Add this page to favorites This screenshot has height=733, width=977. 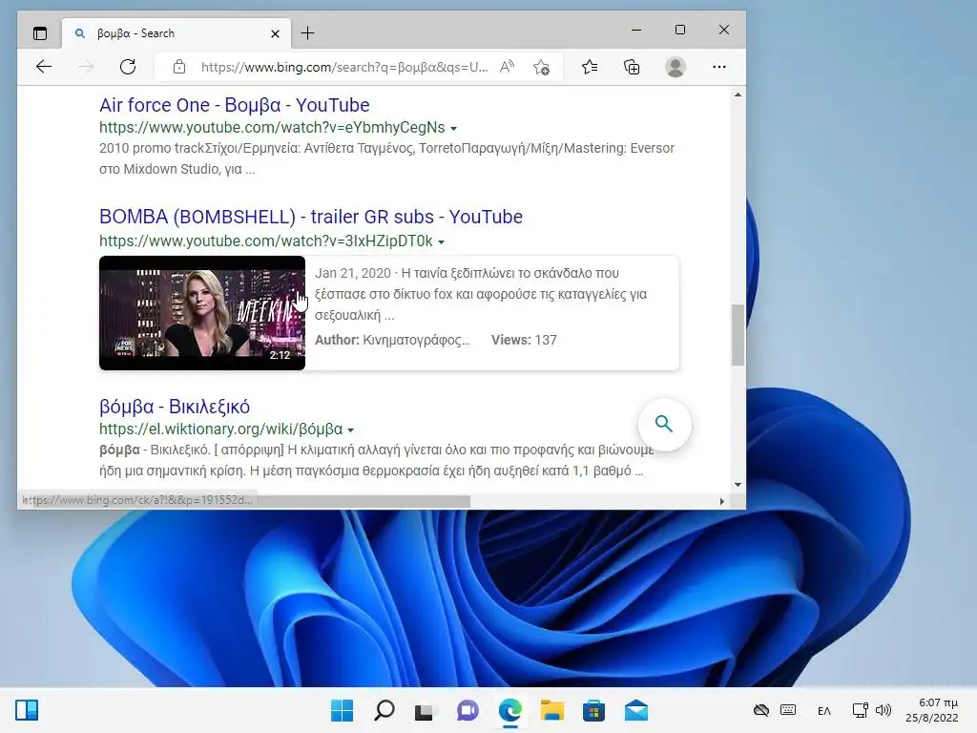click(542, 67)
